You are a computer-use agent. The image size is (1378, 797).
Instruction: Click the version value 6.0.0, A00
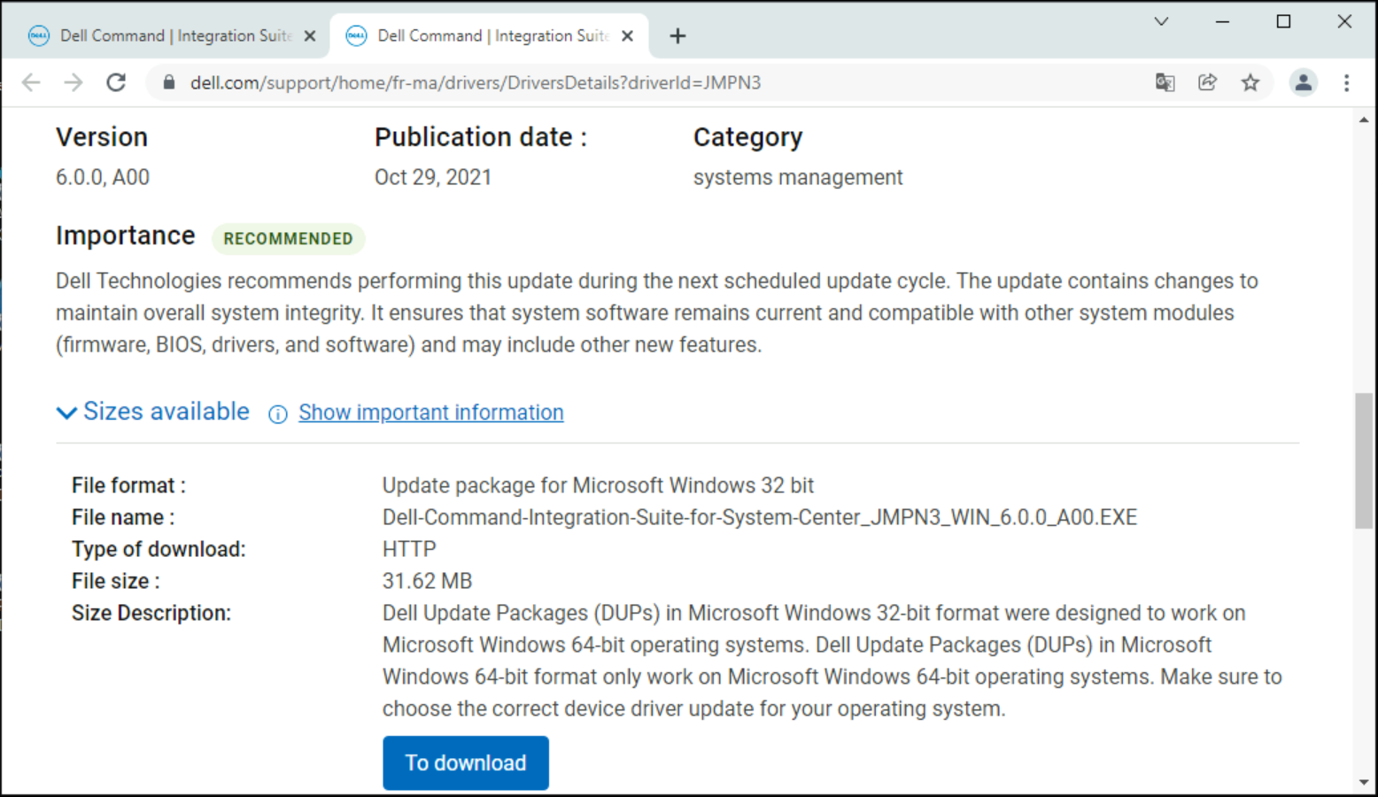click(x=103, y=177)
